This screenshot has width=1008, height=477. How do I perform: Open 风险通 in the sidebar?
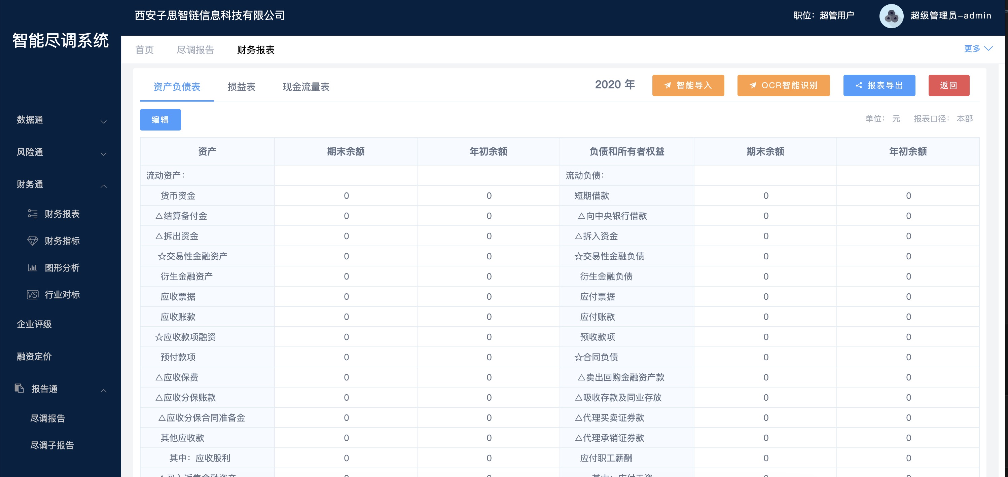pos(61,152)
